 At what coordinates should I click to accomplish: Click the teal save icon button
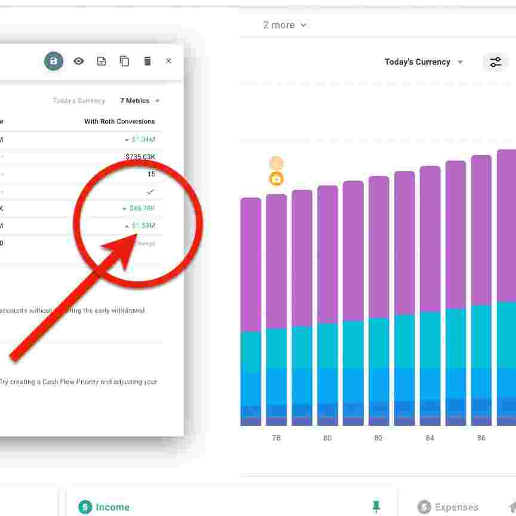pos(54,61)
